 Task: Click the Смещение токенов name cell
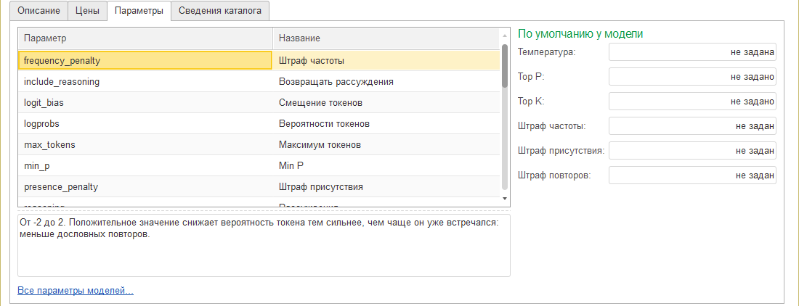(386, 103)
